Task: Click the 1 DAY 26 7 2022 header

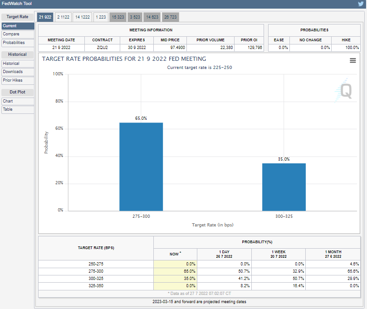Action: 224,254
